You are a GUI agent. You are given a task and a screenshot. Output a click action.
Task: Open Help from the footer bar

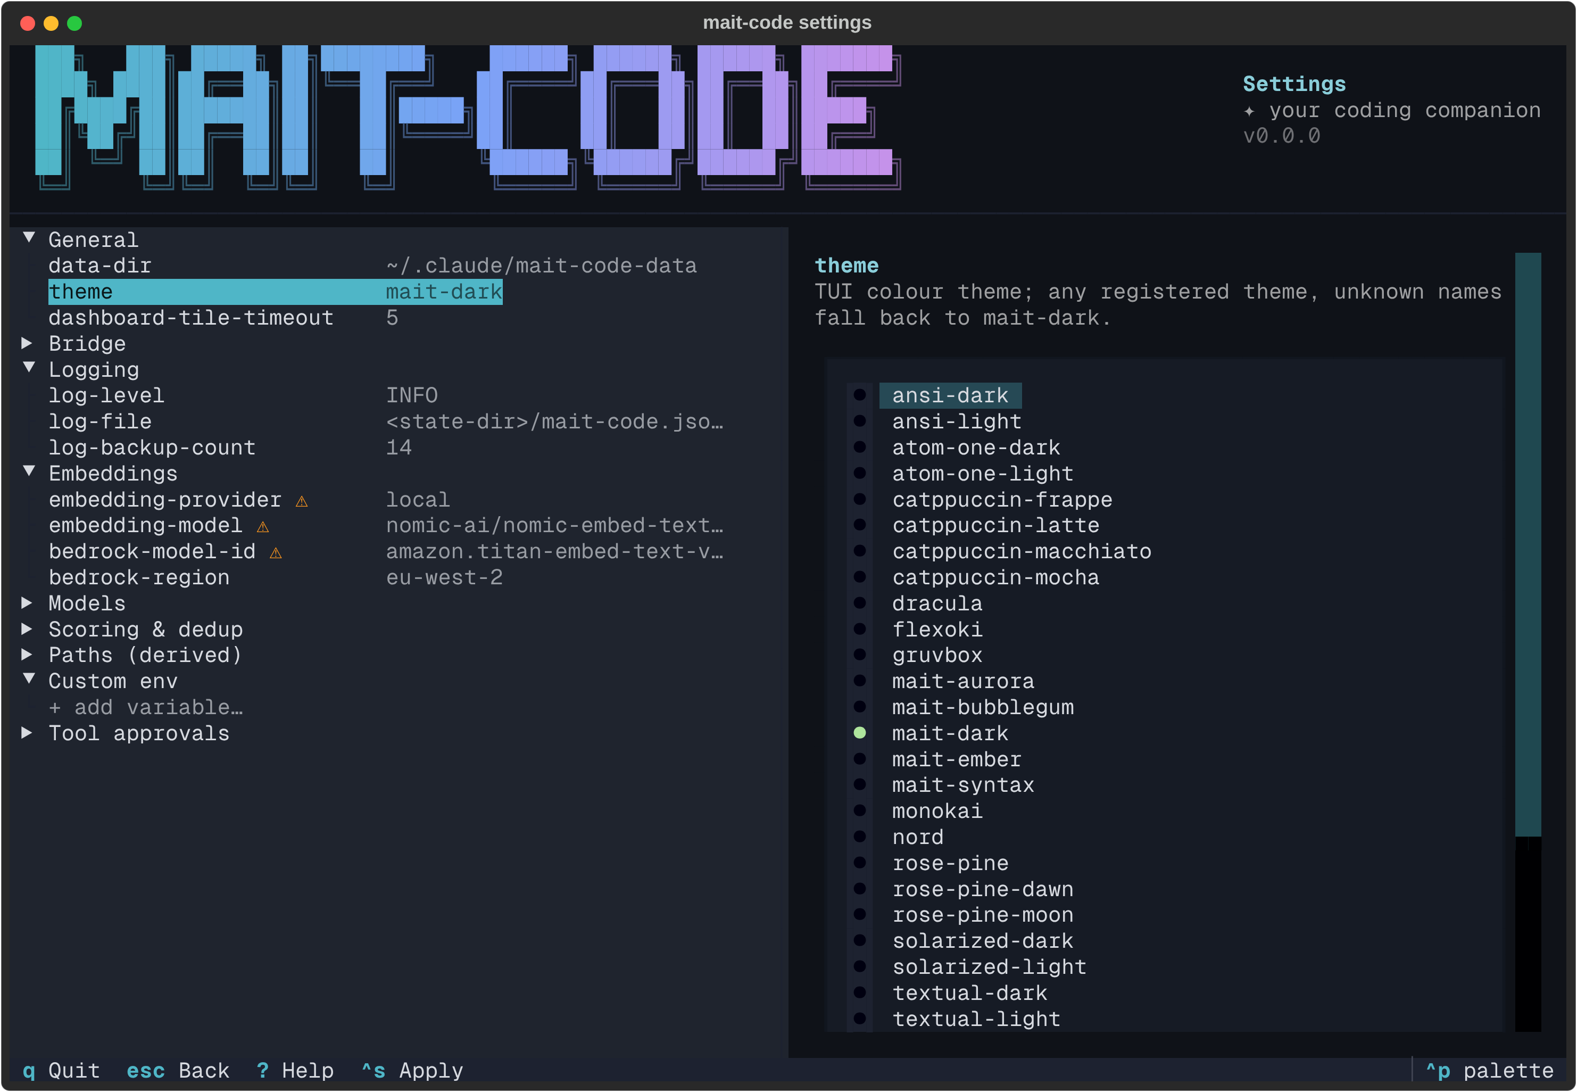[x=295, y=1071]
